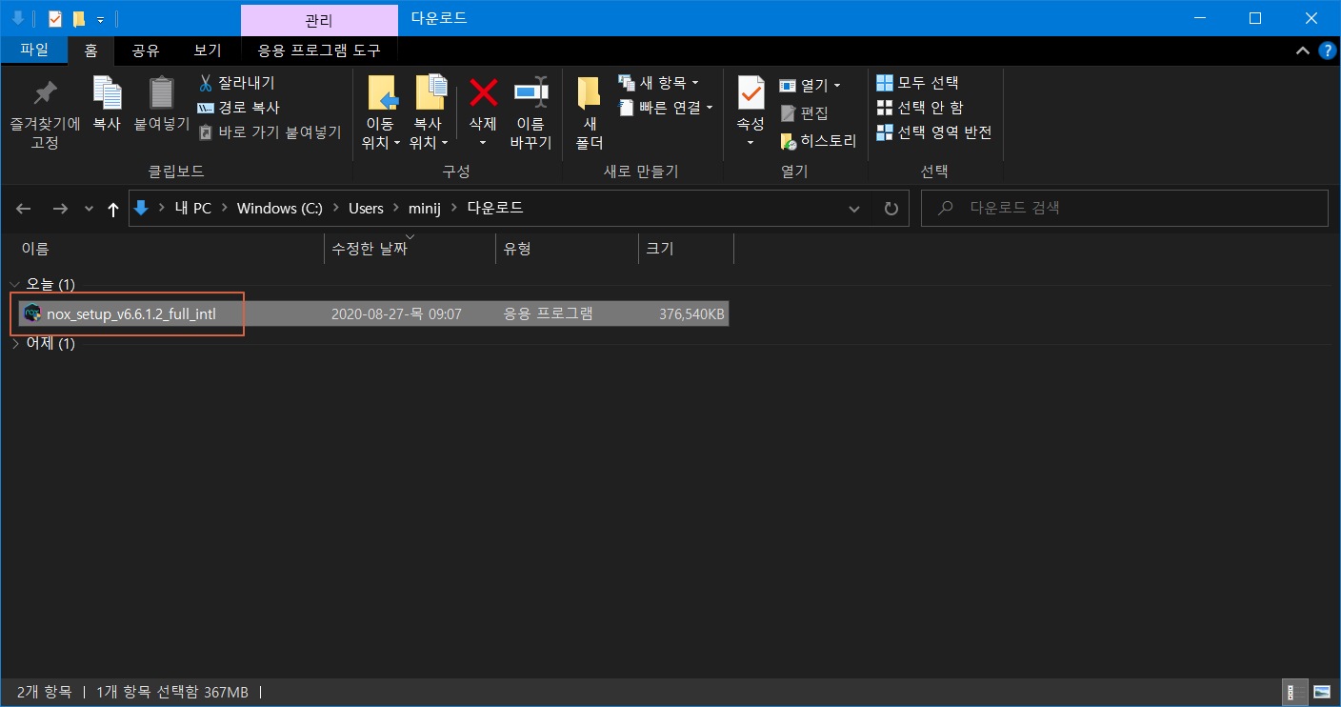Switch to Large icons view in status bar
The height and width of the screenshot is (707, 1341).
pyautogui.click(x=1322, y=692)
